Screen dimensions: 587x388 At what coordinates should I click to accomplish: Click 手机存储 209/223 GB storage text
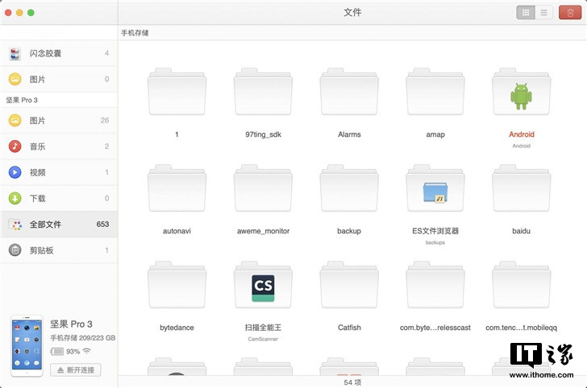83,338
